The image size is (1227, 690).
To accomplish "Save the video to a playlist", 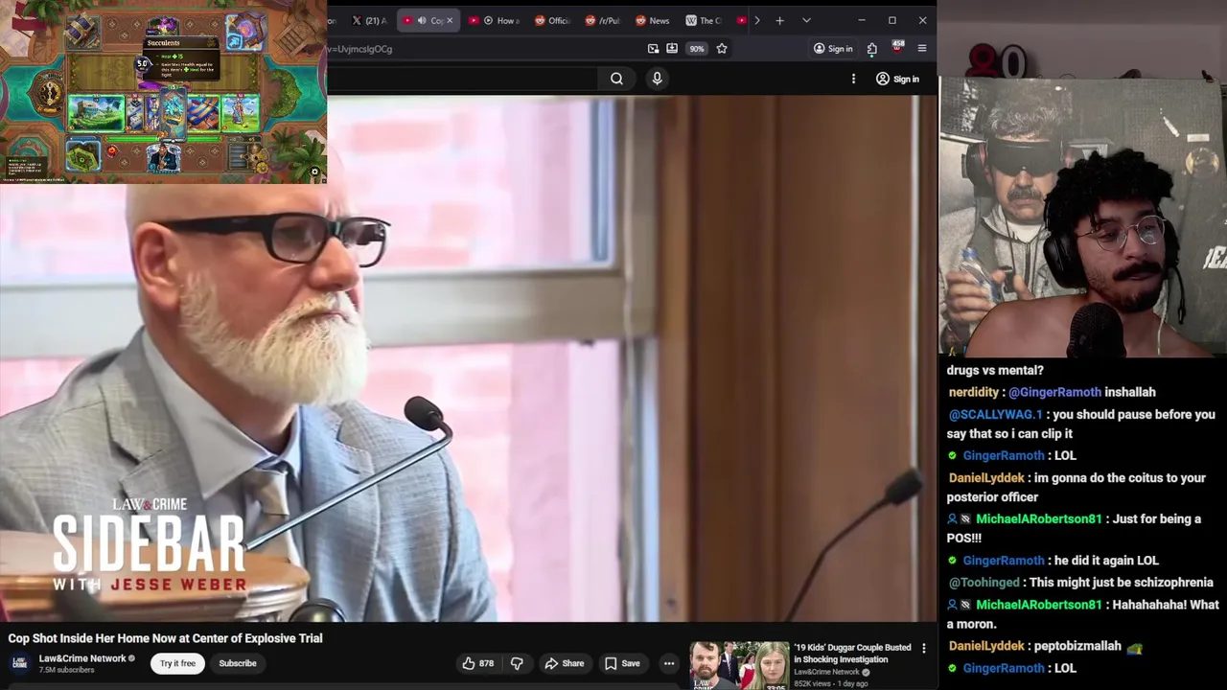I will (x=622, y=663).
